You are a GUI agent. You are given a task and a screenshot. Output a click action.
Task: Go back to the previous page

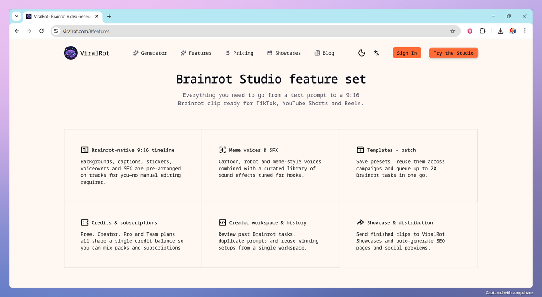click(x=17, y=31)
